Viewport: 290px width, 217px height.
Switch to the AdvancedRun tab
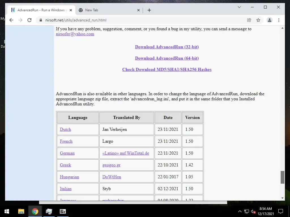tap(41, 10)
